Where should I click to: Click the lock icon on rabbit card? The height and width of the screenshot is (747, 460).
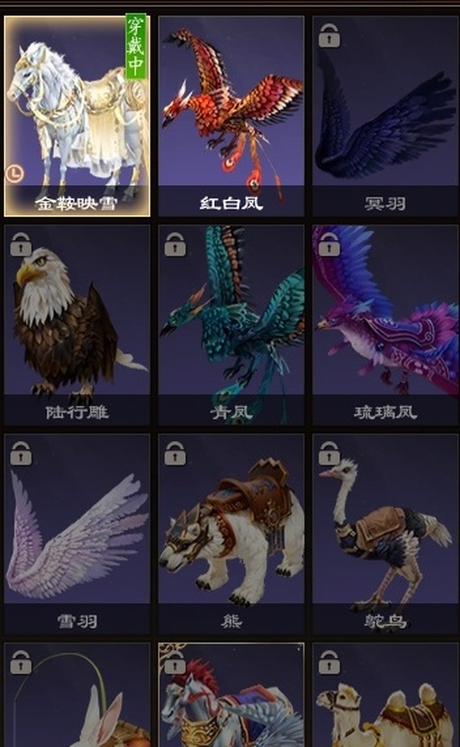point(21,662)
